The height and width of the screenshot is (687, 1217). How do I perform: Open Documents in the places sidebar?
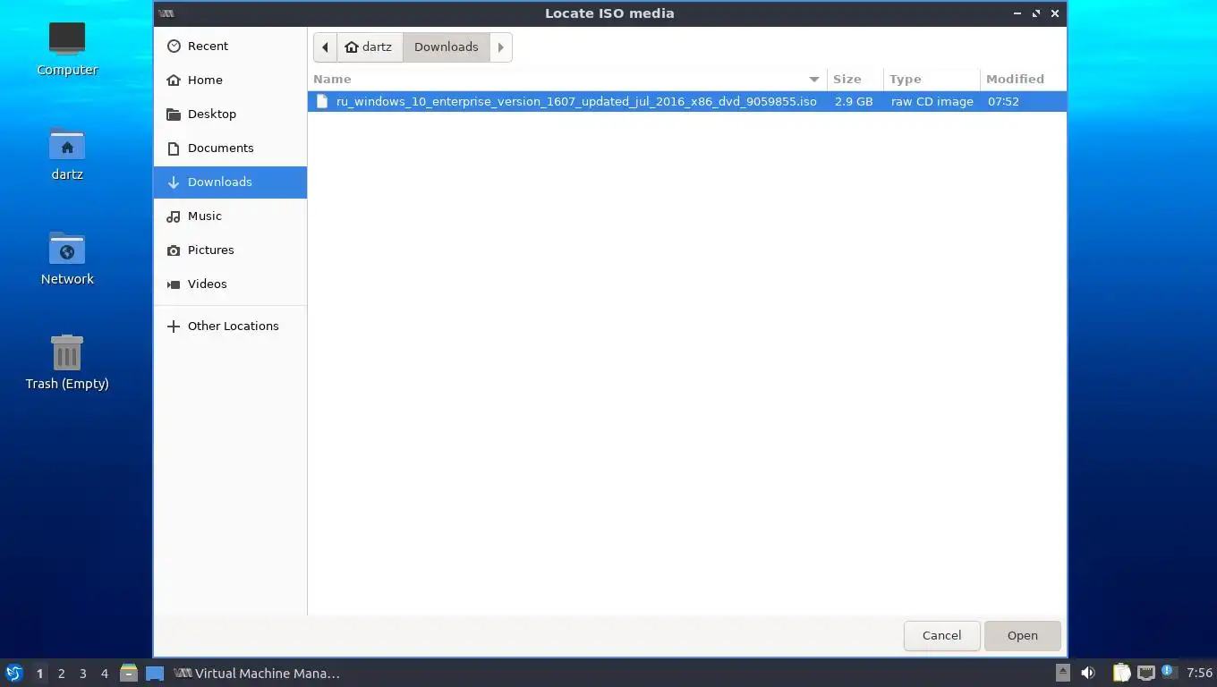pos(230,148)
